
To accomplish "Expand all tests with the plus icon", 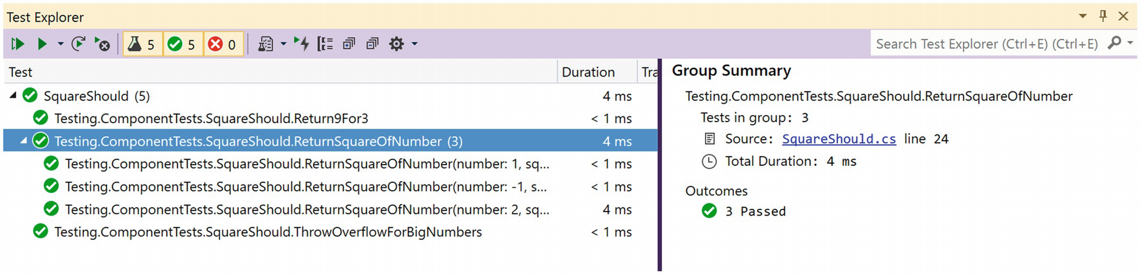I will tap(349, 44).
